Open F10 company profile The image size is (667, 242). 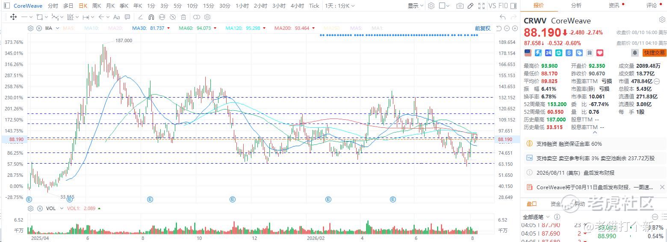[x=503, y=6]
